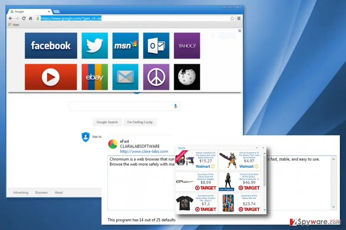Click the browser forward arrow
This screenshot has width=346, height=230.
point(17,18)
